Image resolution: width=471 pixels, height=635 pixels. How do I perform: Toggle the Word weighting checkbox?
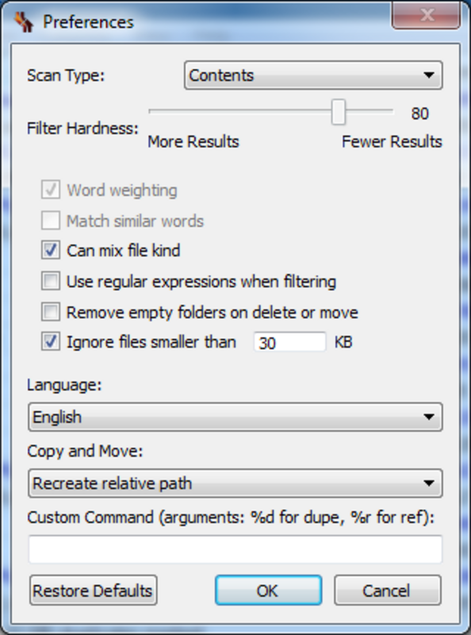pyautogui.click(x=51, y=190)
